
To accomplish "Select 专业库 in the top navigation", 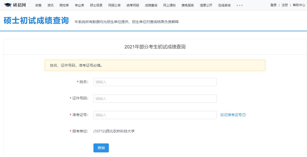I will [79, 5].
